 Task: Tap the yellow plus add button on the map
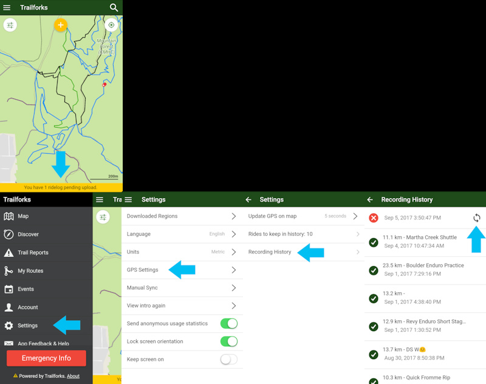60,25
